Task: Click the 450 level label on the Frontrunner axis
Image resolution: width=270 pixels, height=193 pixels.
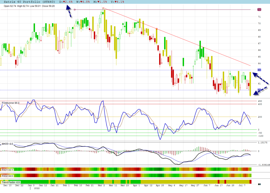Action: point(260,101)
